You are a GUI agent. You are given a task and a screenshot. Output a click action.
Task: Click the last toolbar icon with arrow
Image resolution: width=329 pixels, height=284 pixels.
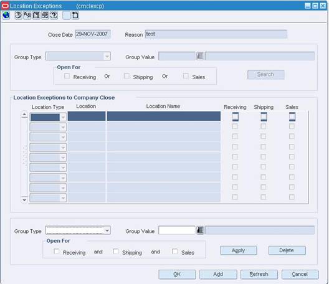(75, 16)
